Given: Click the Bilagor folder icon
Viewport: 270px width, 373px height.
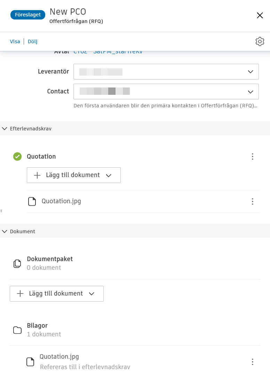Looking at the screenshot, I should tap(17, 329).
